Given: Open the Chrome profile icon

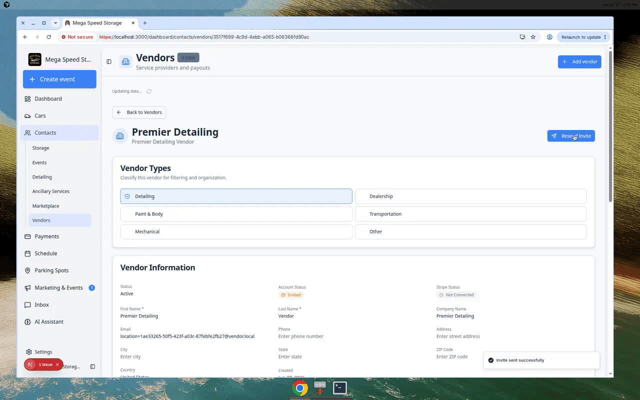Looking at the screenshot, I should point(549,37).
